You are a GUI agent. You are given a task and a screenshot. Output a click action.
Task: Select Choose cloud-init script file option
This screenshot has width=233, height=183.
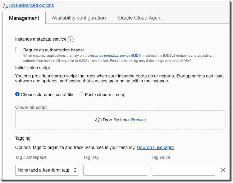(x=17, y=94)
